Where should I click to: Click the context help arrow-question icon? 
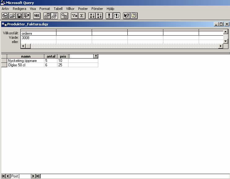point(126,16)
